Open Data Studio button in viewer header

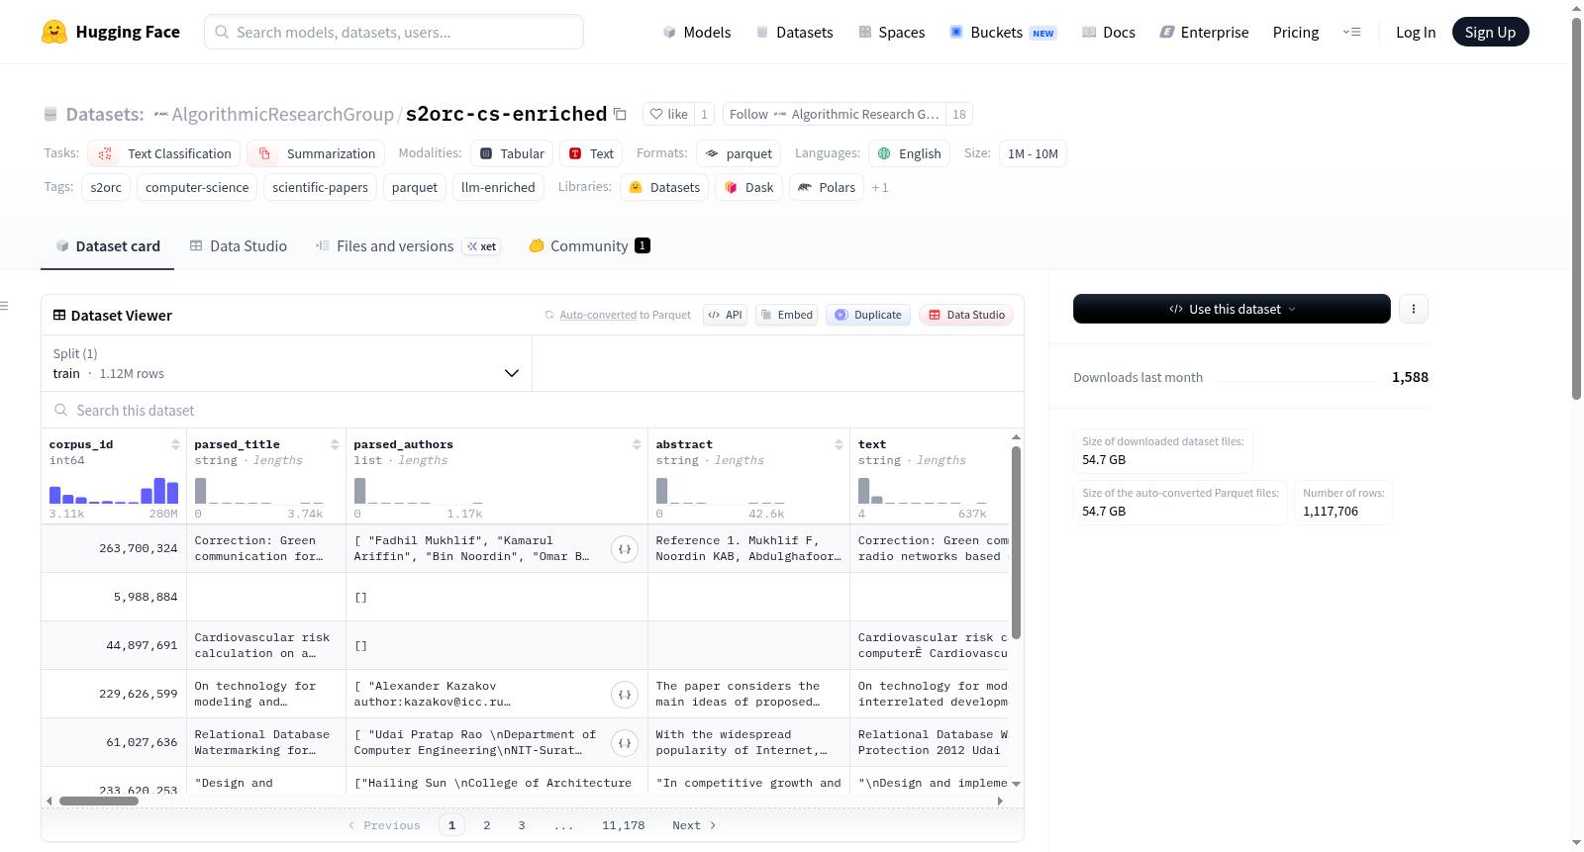pyautogui.click(x=966, y=315)
